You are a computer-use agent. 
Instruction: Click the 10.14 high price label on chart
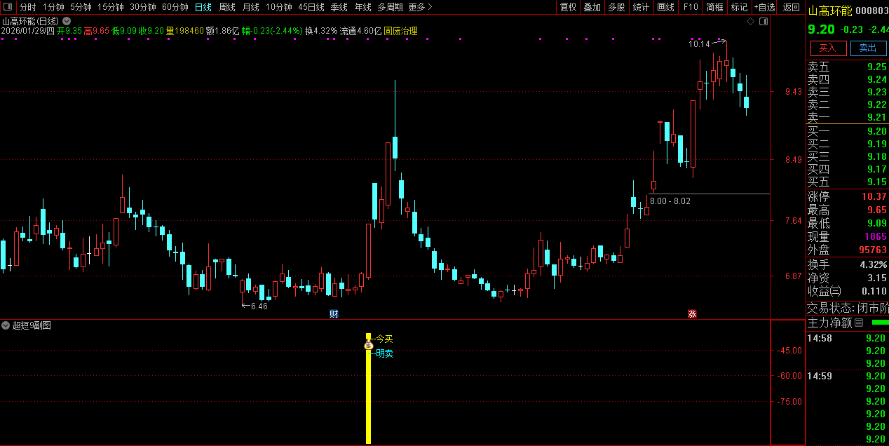[x=699, y=43]
